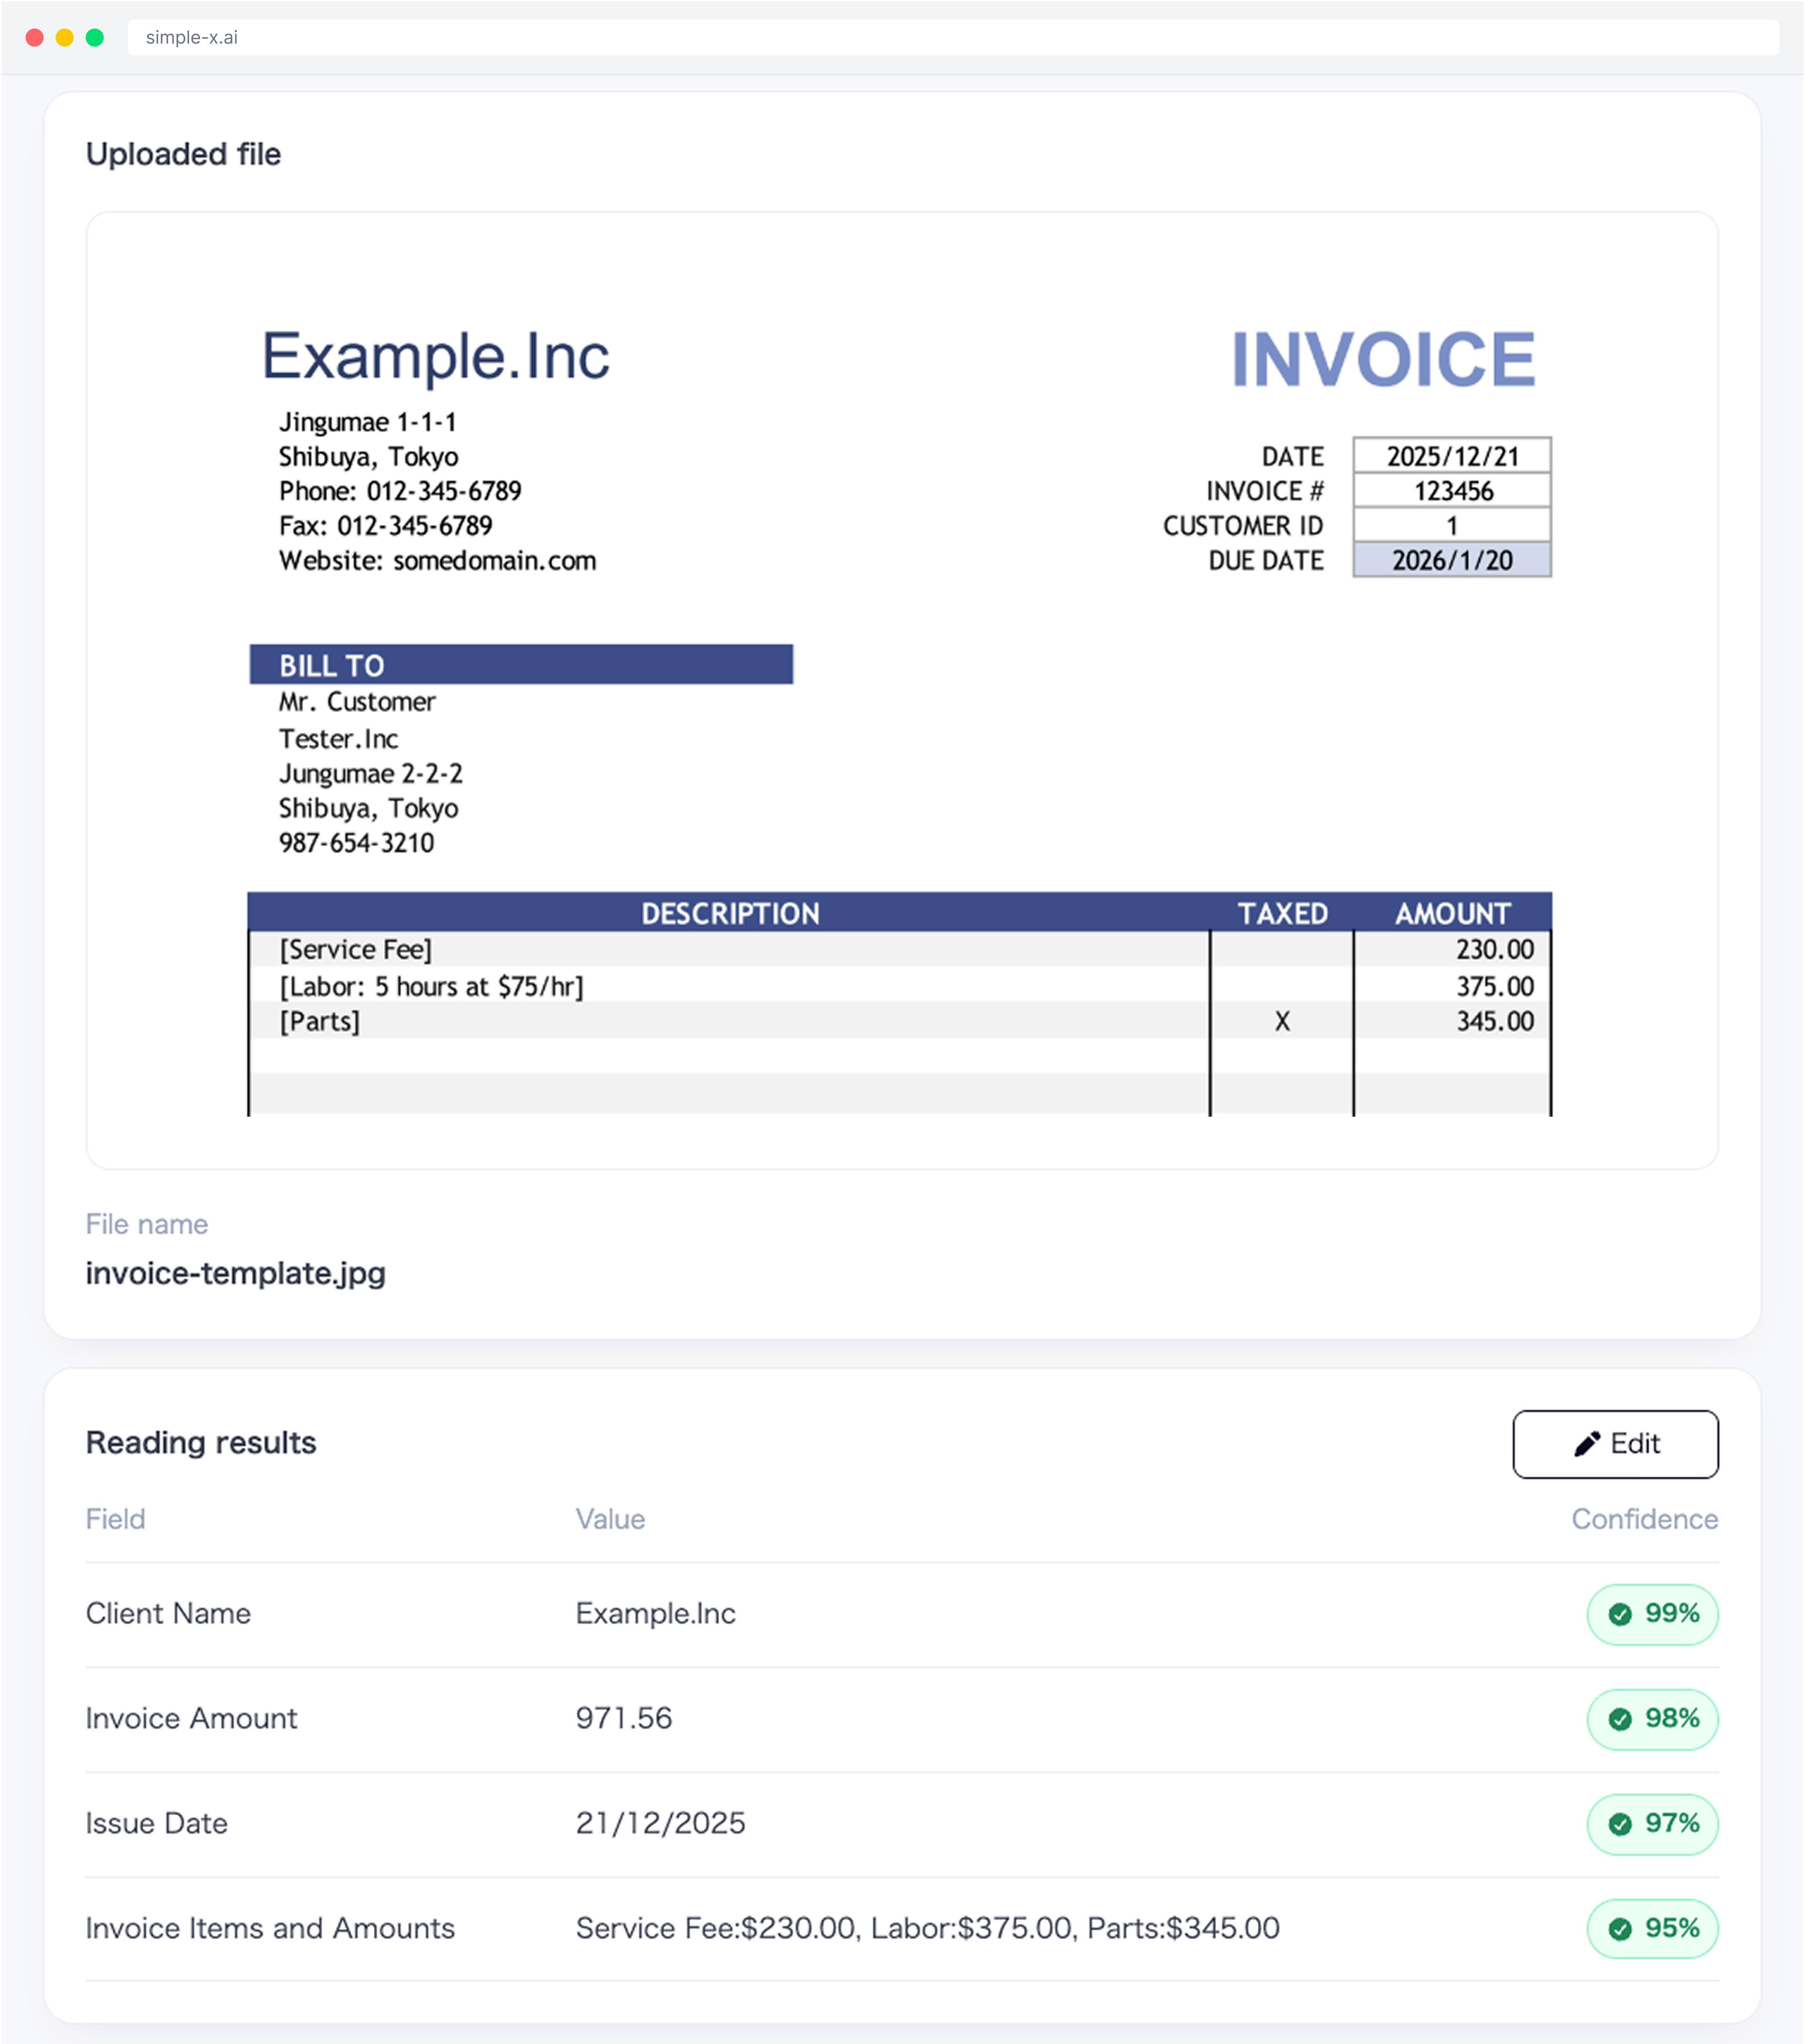
Task: Click the Invoice Items and Amounts value
Action: pos(927,1928)
